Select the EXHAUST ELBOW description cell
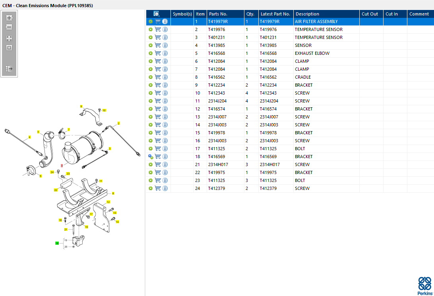The image size is (434, 296). [326, 53]
